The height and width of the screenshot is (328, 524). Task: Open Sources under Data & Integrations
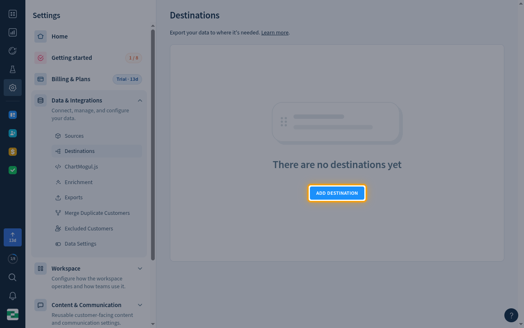coord(97,136)
